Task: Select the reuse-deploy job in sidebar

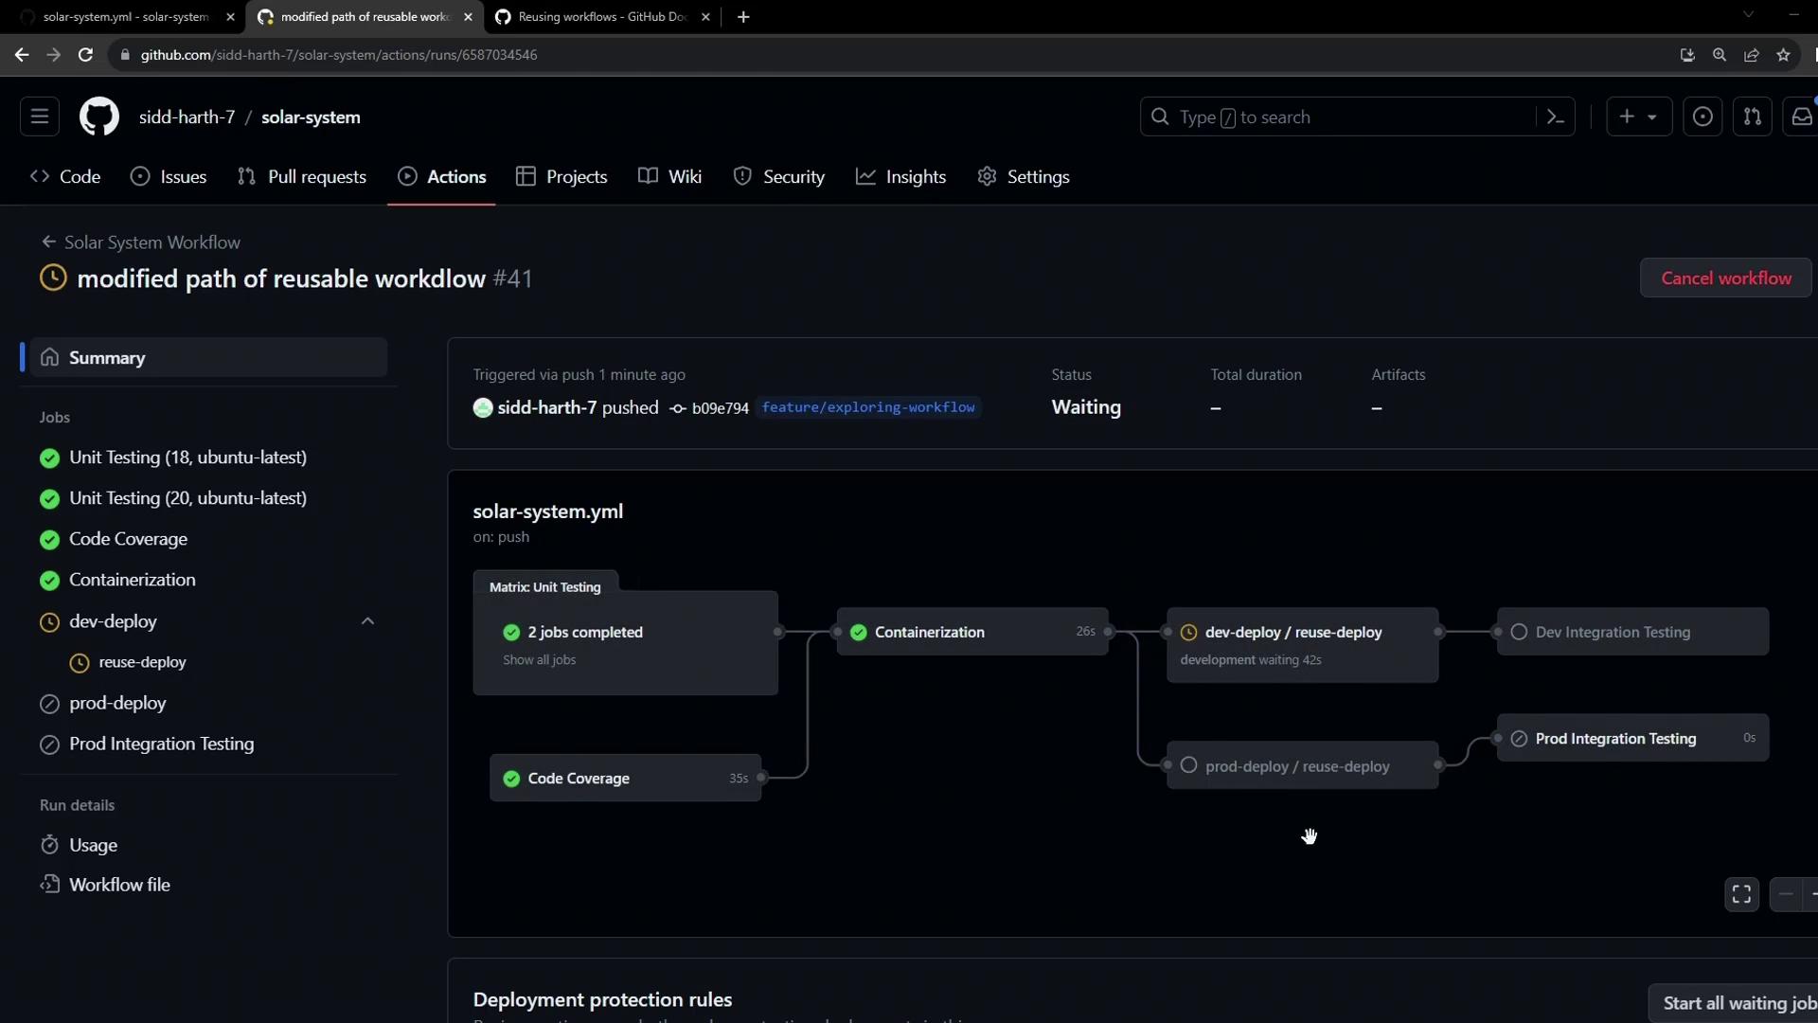Action: [x=142, y=662]
